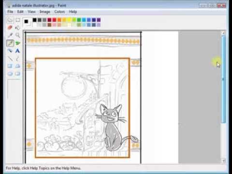Click the foreground color indicator box
This screenshot has width=232, height=174.
tap(26, 21)
